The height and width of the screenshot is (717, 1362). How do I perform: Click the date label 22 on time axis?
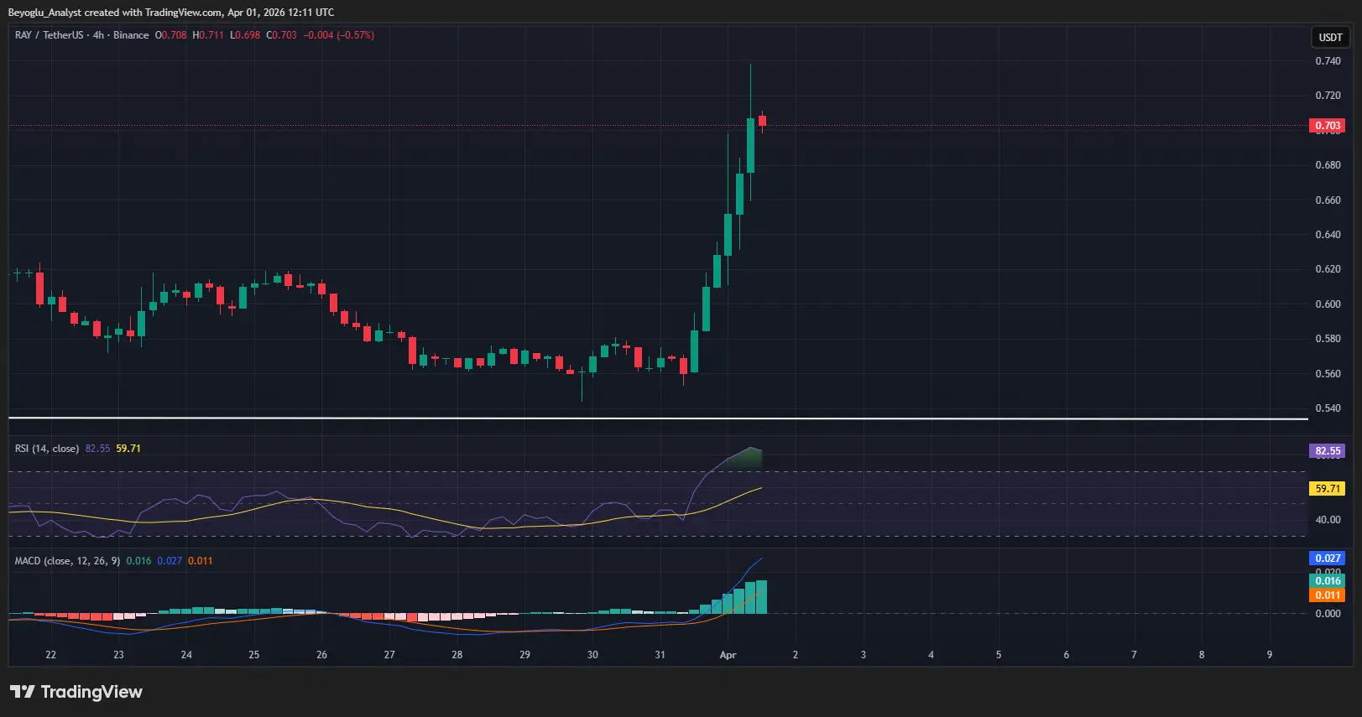coord(51,655)
